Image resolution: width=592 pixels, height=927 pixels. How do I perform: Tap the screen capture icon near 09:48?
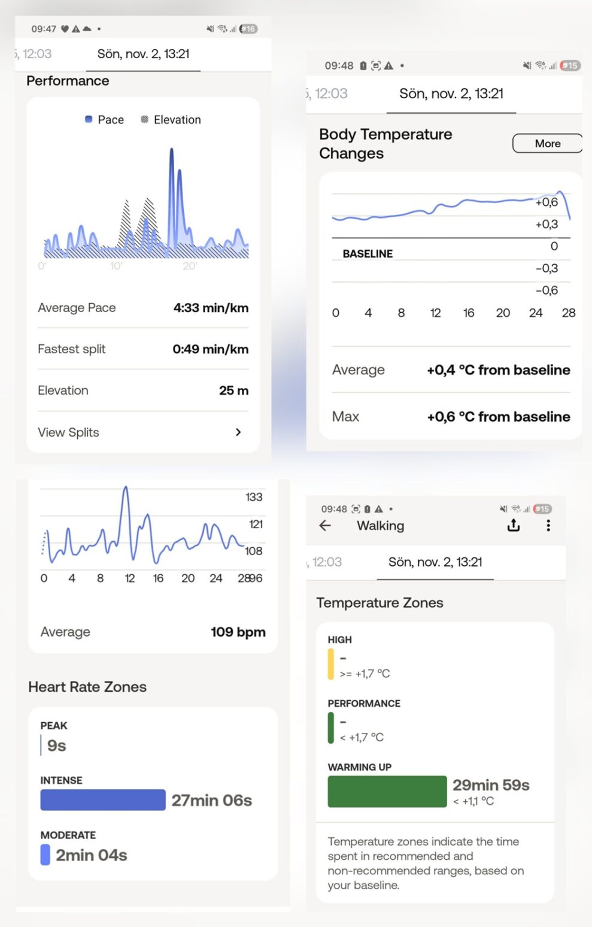376,66
